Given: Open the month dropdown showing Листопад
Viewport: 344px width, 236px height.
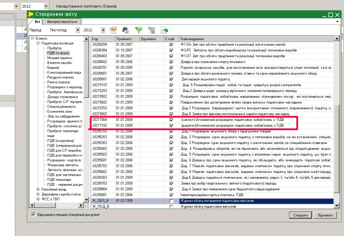Looking at the screenshot, I should (x=77, y=30).
